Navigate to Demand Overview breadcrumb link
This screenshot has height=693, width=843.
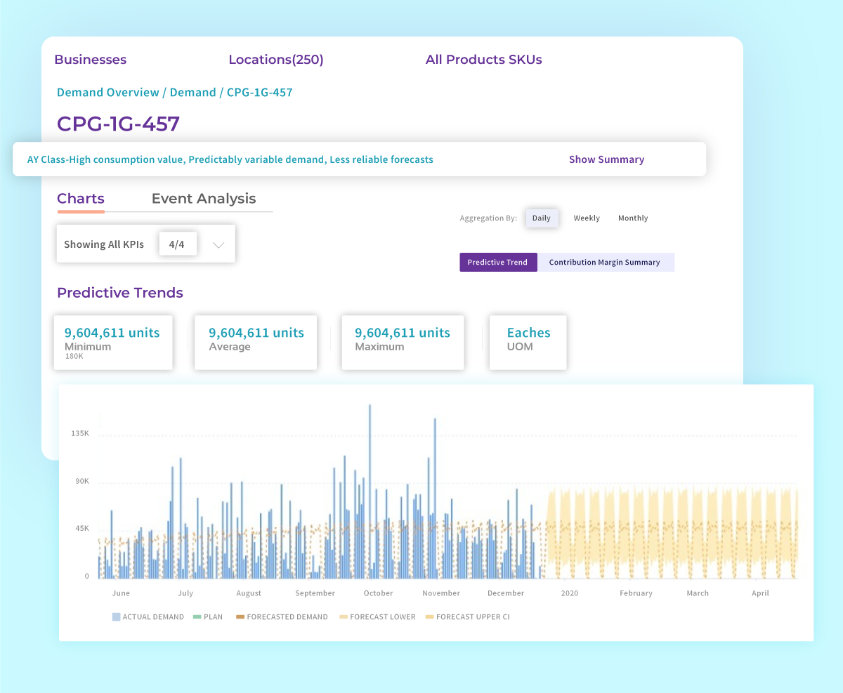107,92
